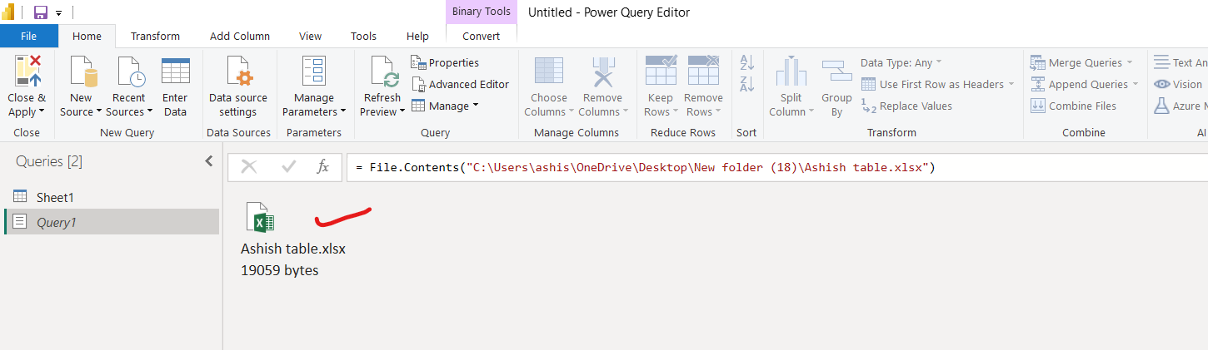Open the Enter Data table icon
Image resolution: width=1208 pixels, height=350 pixels.
point(175,72)
